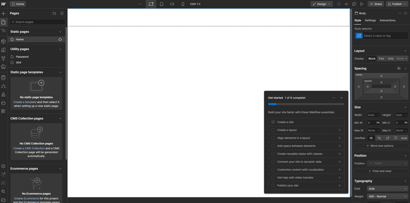Open the Add Elements panel (plus icon)
Screen dimensions: 410x203
[x=3, y=14]
